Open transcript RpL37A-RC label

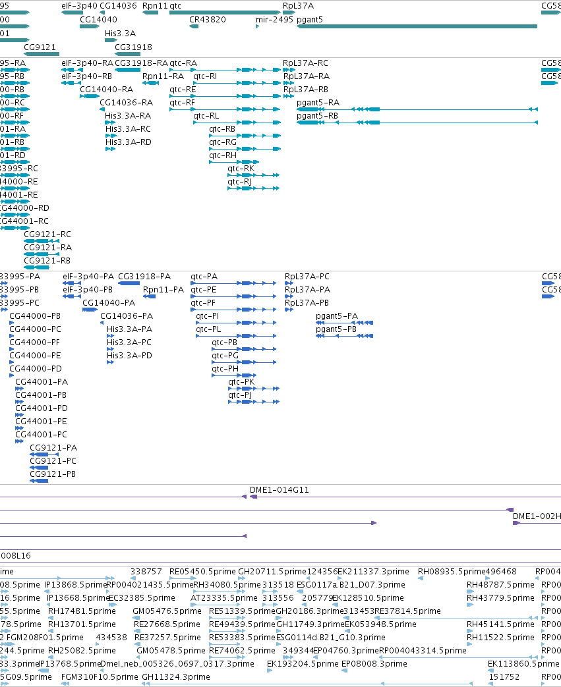pos(306,63)
